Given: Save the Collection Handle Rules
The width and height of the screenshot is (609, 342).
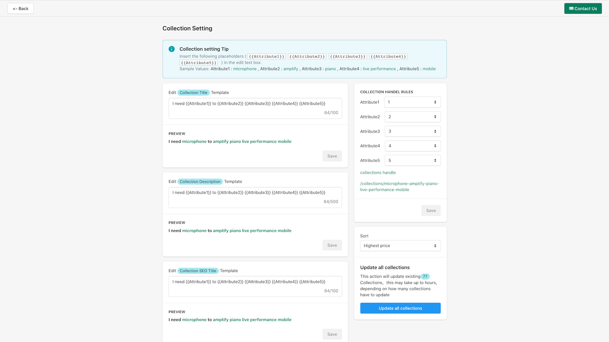Looking at the screenshot, I should [x=431, y=211].
